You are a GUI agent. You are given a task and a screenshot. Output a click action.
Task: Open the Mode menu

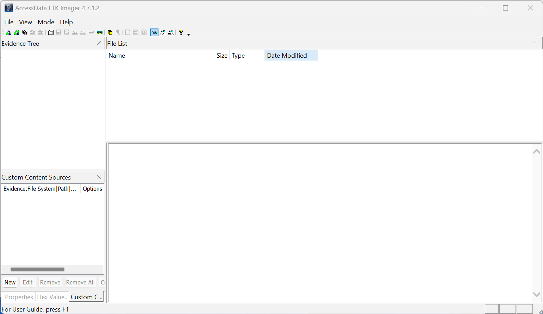[x=46, y=22]
